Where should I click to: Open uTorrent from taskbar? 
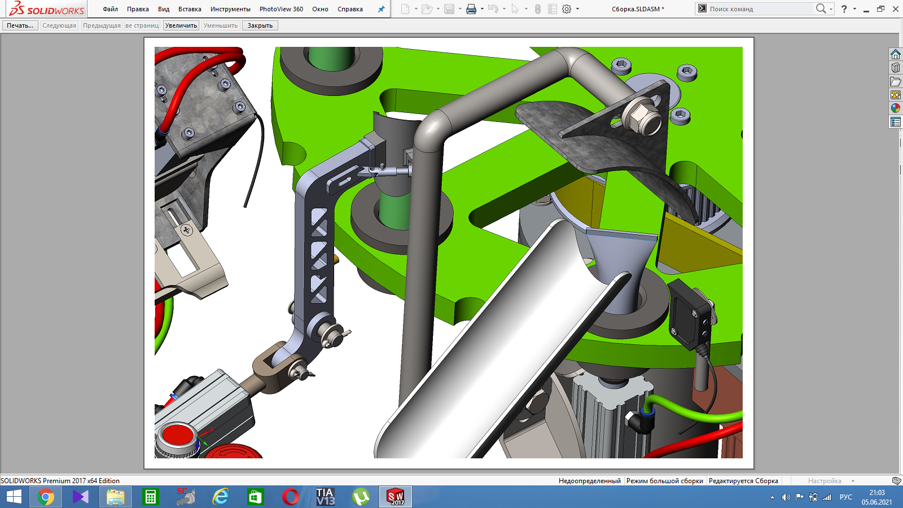click(361, 497)
